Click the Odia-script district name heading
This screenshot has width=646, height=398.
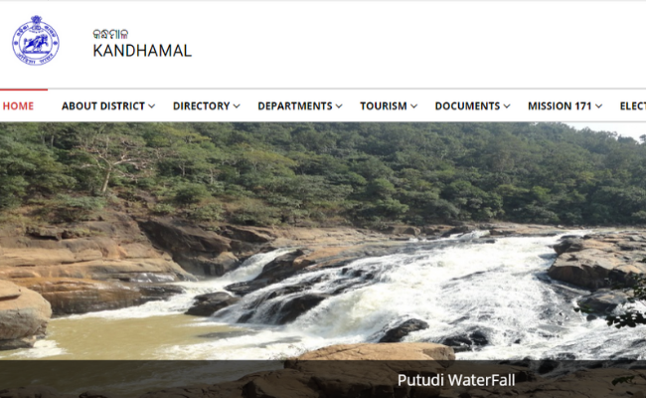click(x=110, y=34)
